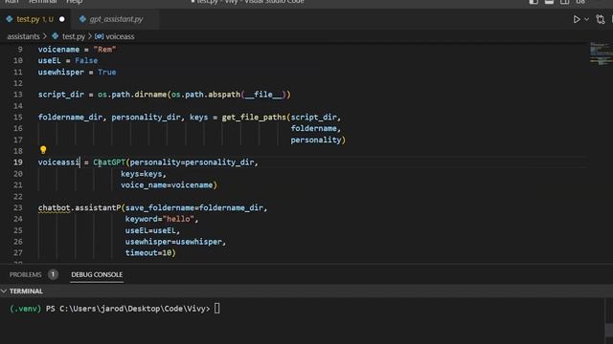Viewport: 613px width, 344px height.
Task: Click line number 23 in the gutter
Action: [18, 207]
